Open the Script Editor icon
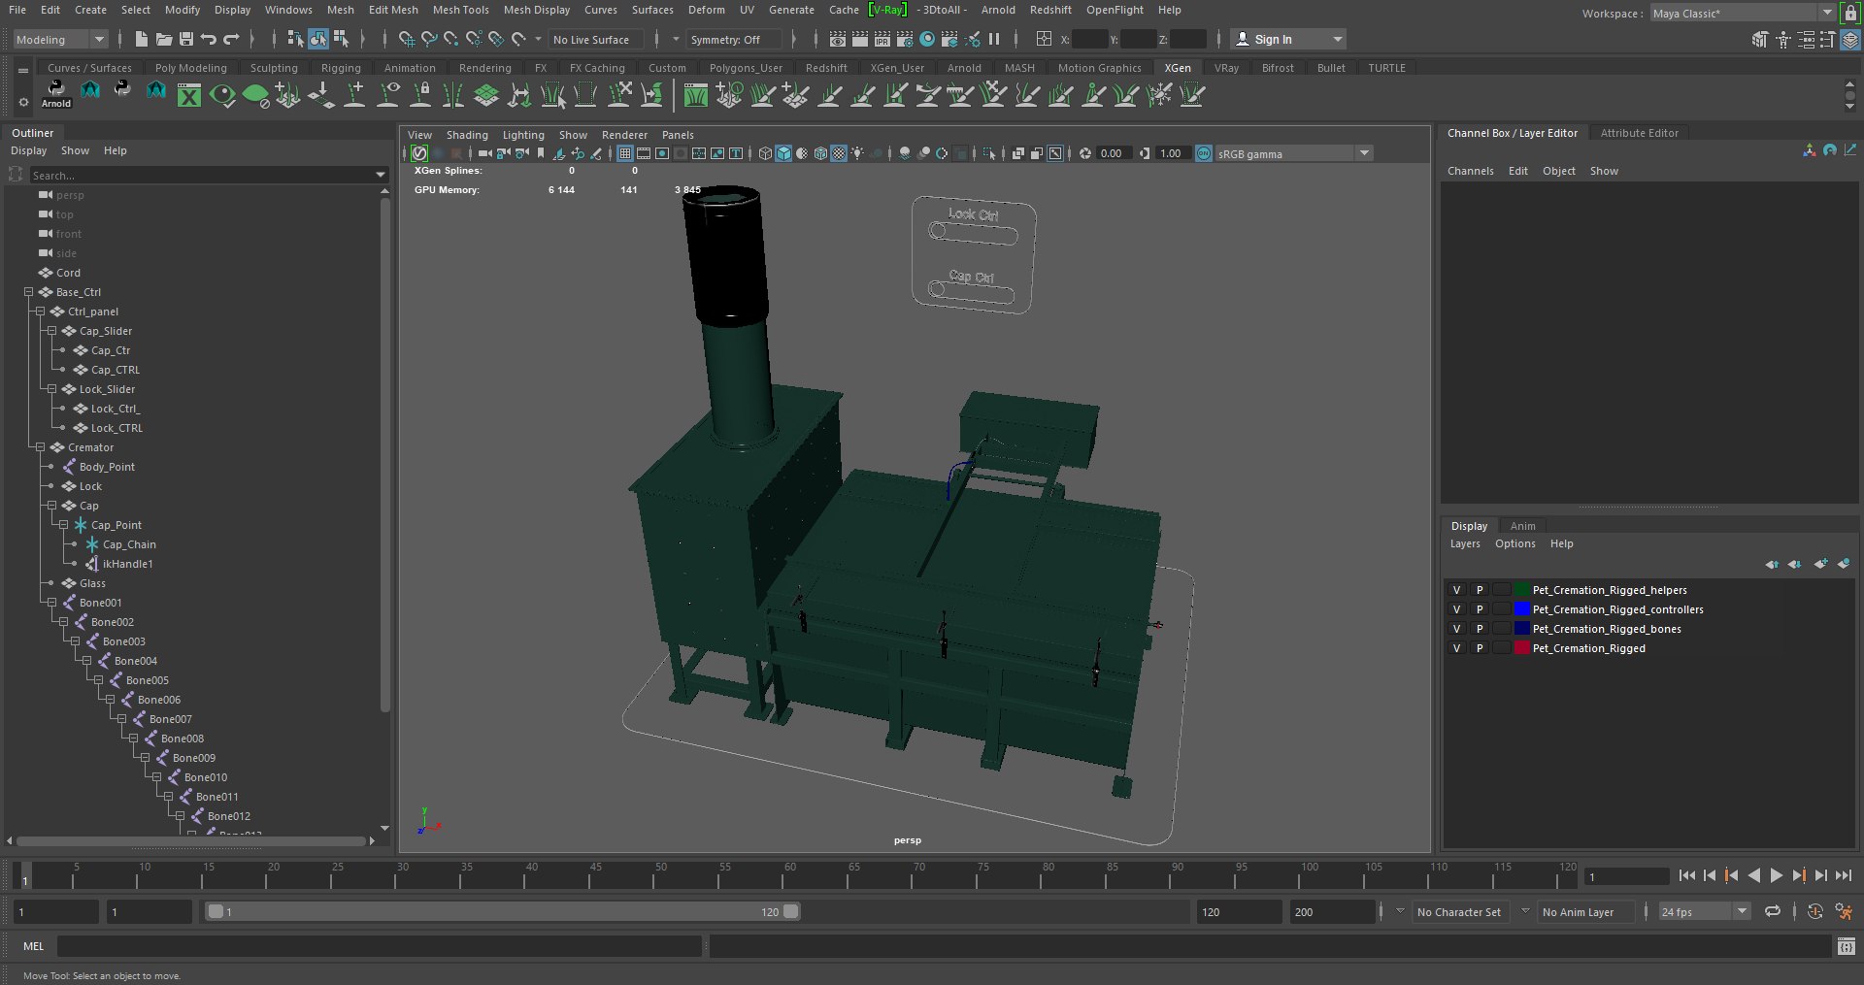Screen dimensions: 1864x985 1847,946
